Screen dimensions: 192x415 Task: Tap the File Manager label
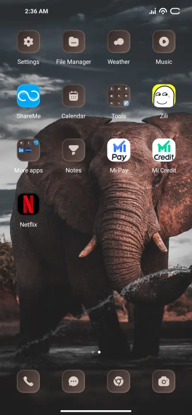click(73, 62)
